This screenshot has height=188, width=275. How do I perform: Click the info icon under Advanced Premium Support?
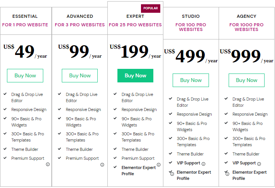[x=102, y=165]
